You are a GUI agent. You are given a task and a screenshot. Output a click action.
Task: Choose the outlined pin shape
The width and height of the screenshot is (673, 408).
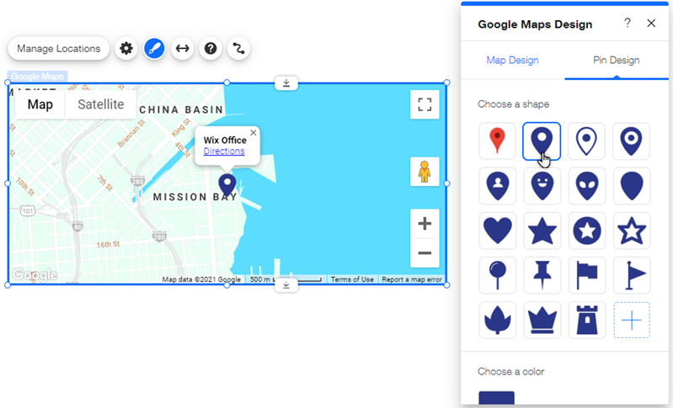point(586,141)
